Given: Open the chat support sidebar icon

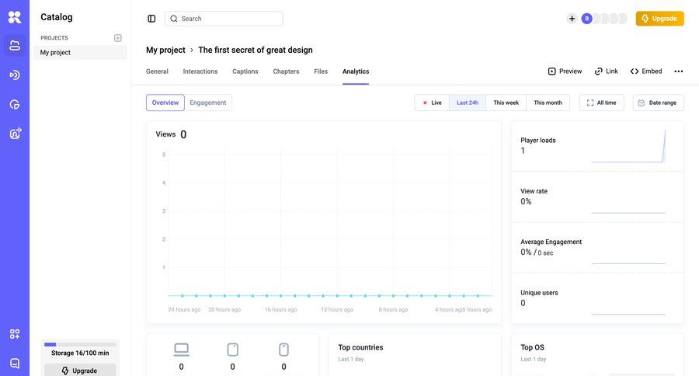Looking at the screenshot, I should [15, 363].
